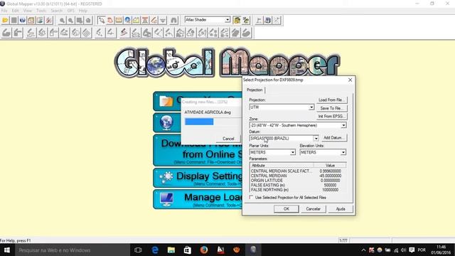Select the Digitizer pencil tool
Screen dimensions: 455x256
[154, 21]
